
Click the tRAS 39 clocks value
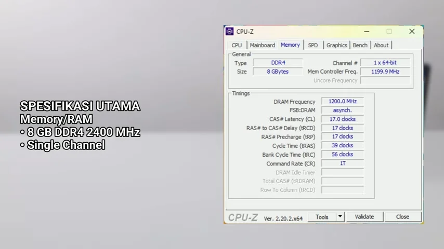(342, 146)
